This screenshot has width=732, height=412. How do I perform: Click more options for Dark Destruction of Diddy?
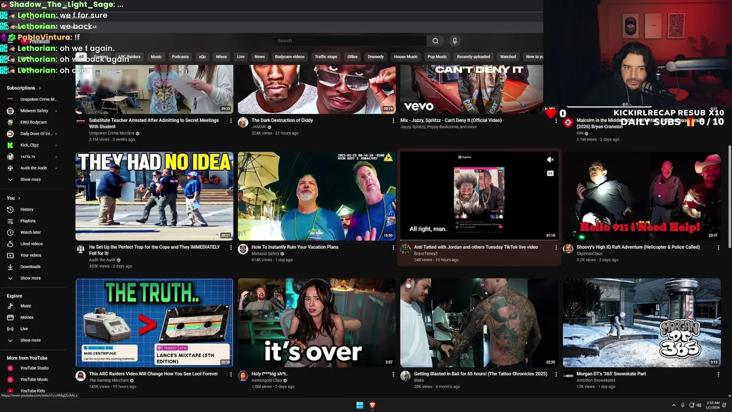(x=393, y=121)
